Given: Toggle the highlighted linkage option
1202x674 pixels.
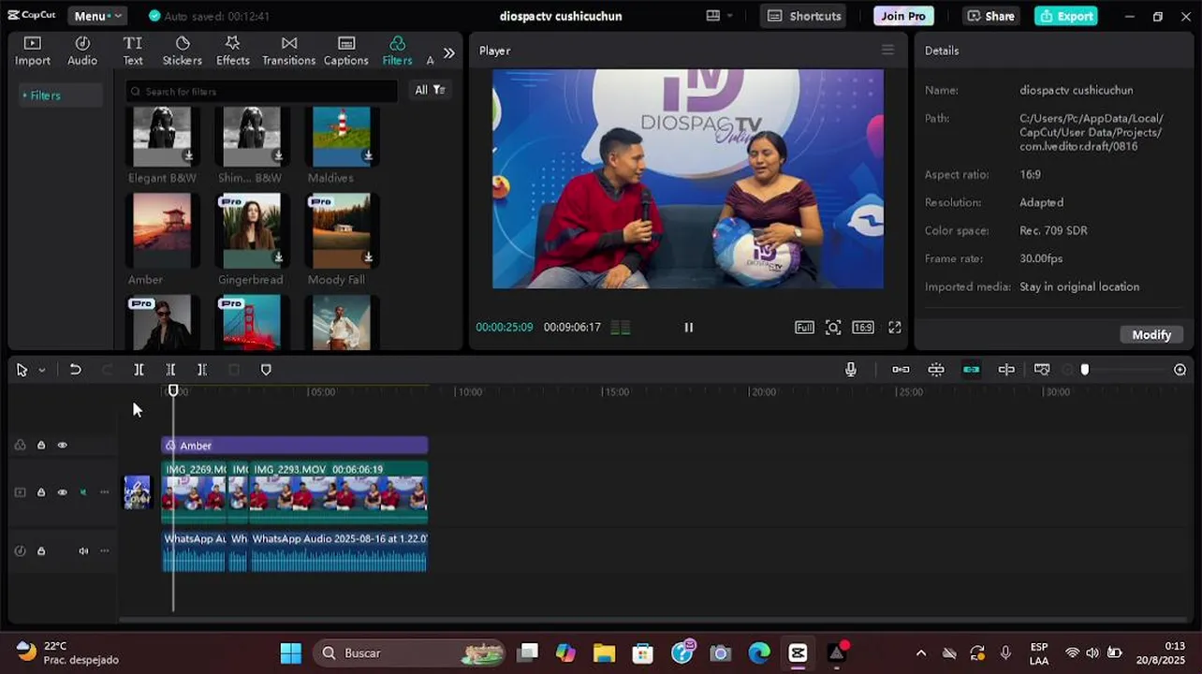Looking at the screenshot, I should [971, 370].
